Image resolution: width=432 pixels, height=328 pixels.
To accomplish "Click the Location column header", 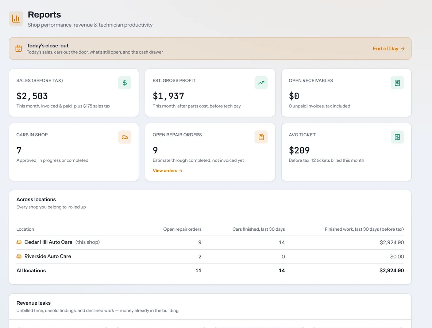I will (x=25, y=229).
